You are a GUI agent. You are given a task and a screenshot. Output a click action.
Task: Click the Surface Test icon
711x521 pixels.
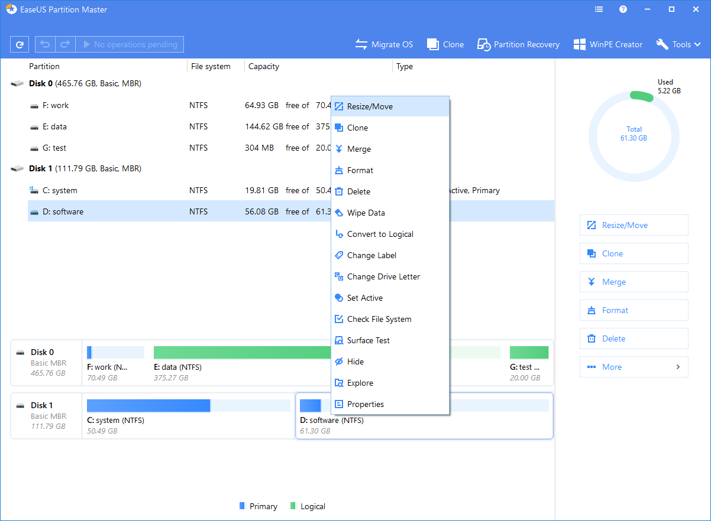click(339, 340)
